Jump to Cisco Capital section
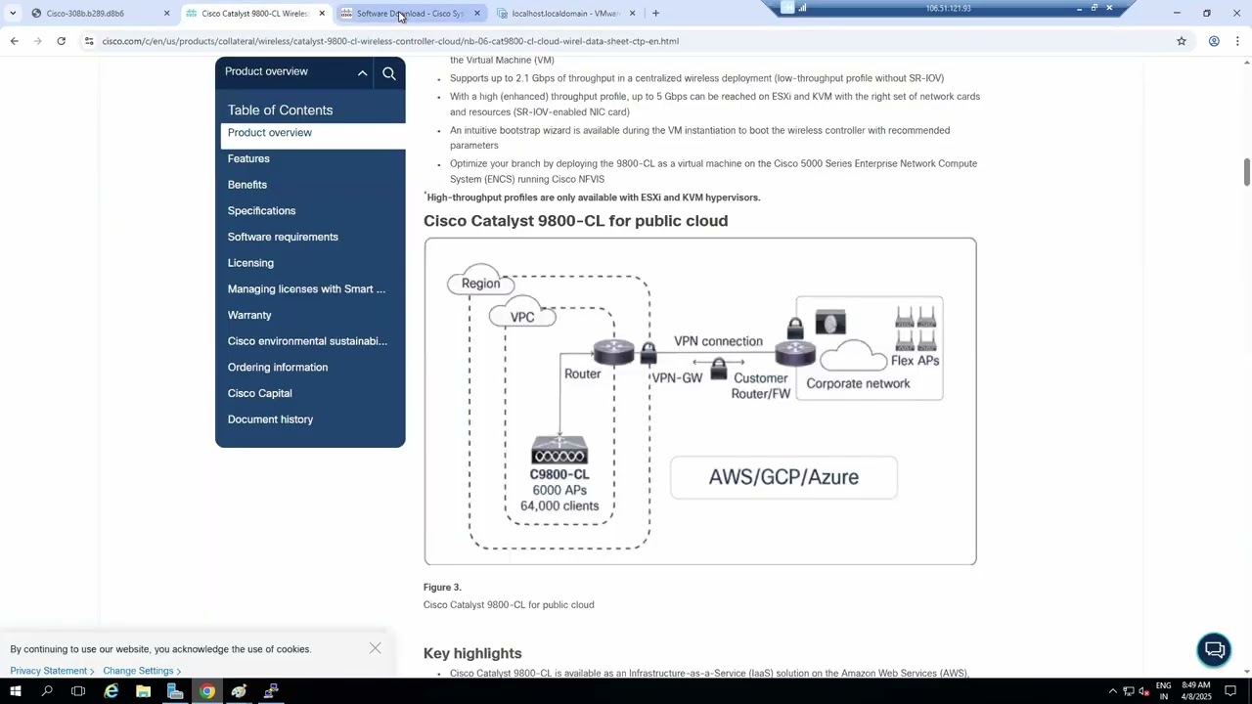 point(259,393)
